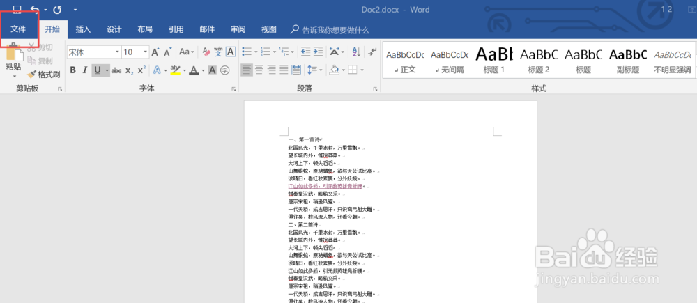Open the font size 10 combo box
Viewport: 697px width, 303px height.
(x=136, y=52)
